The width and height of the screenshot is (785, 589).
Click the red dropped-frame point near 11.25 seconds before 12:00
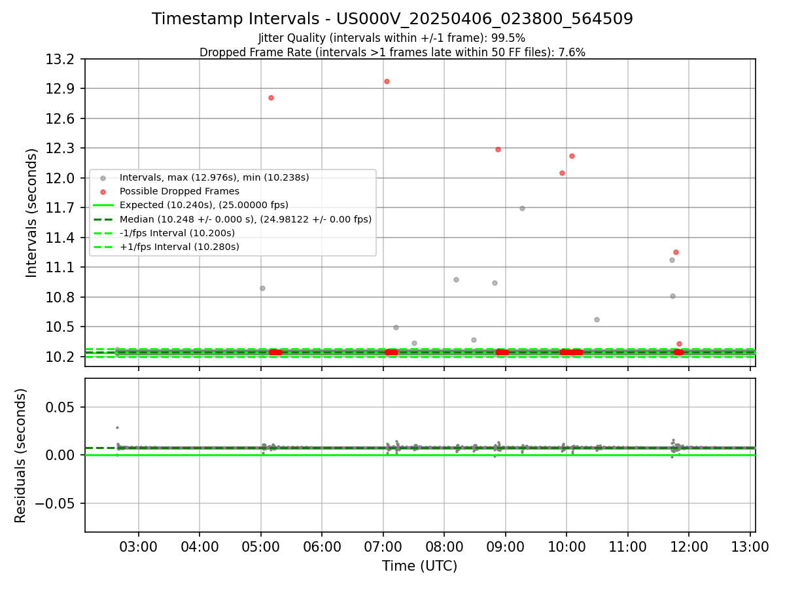pyautogui.click(x=676, y=252)
